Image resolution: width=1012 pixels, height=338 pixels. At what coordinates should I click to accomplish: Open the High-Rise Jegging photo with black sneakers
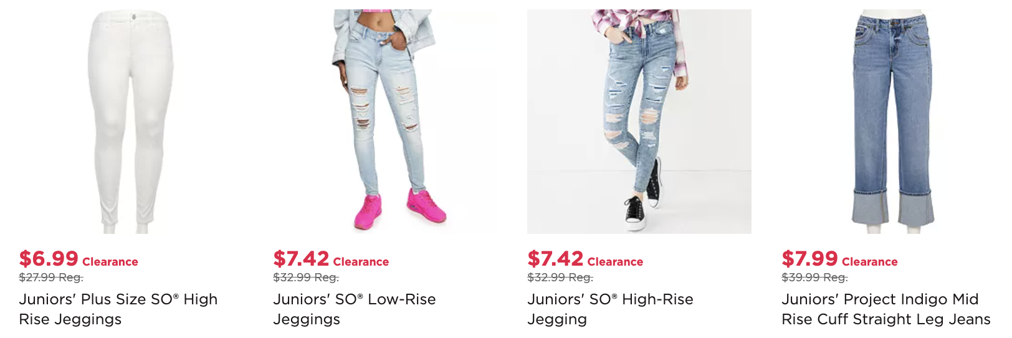tap(639, 122)
